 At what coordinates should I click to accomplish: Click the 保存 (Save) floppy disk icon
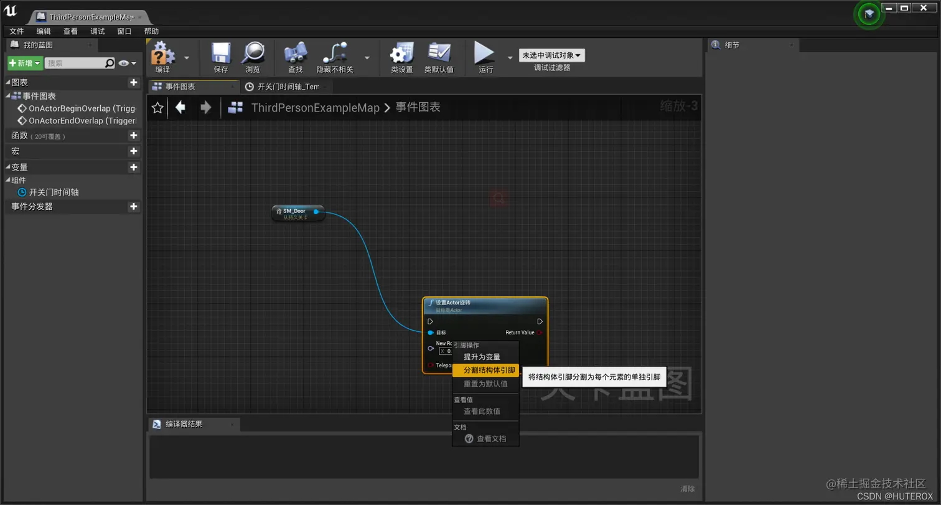point(220,53)
